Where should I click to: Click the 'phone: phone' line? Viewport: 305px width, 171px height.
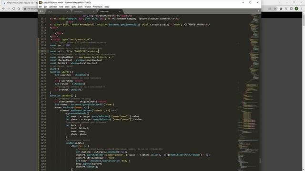pyautogui.click(x=79, y=134)
